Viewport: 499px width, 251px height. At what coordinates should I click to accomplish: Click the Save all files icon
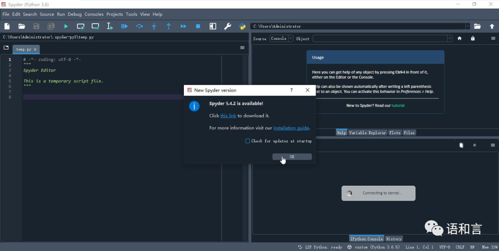pos(51,26)
